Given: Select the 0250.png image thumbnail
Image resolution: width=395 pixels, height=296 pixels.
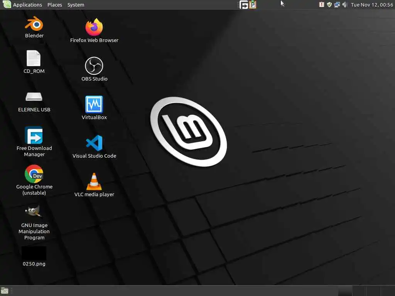Looking at the screenshot, I should (34, 253).
